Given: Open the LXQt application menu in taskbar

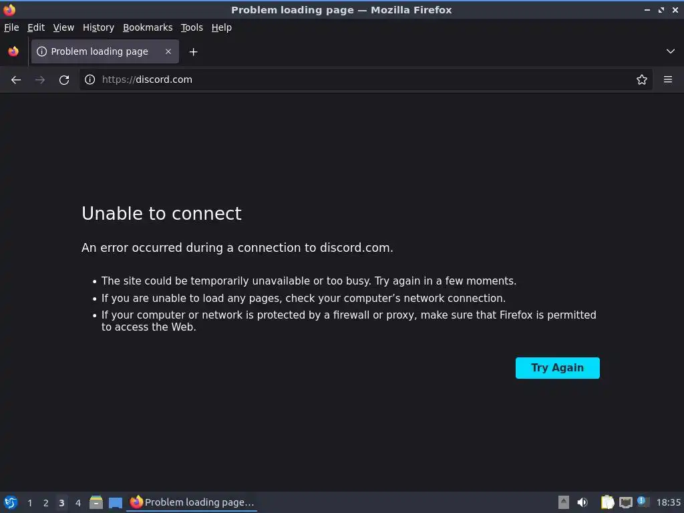Looking at the screenshot, I should [x=11, y=502].
